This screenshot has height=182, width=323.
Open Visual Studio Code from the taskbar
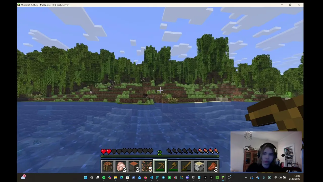click(151, 177)
